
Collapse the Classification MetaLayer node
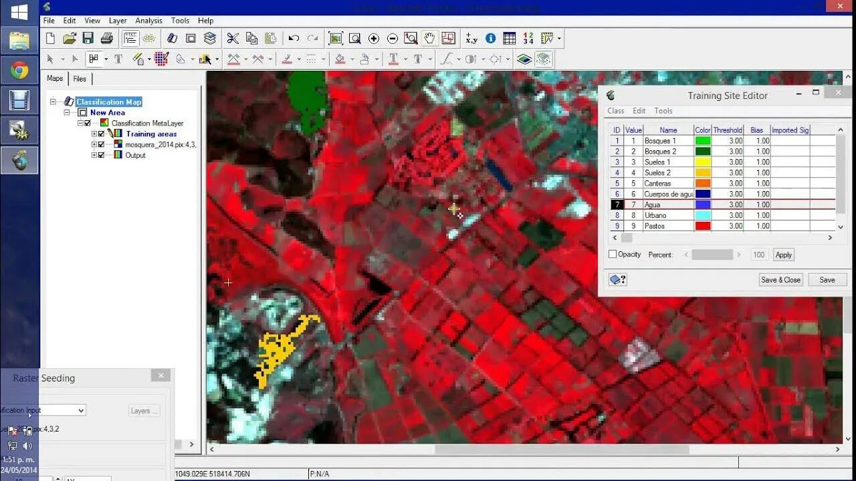80,123
